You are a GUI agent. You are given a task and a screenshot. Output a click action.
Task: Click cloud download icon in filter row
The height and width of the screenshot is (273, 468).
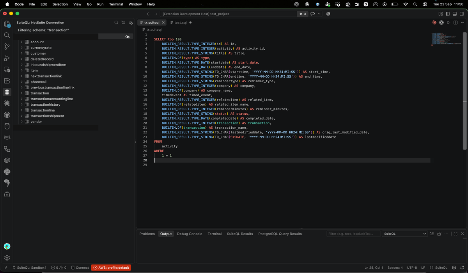click(x=128, y=36)
